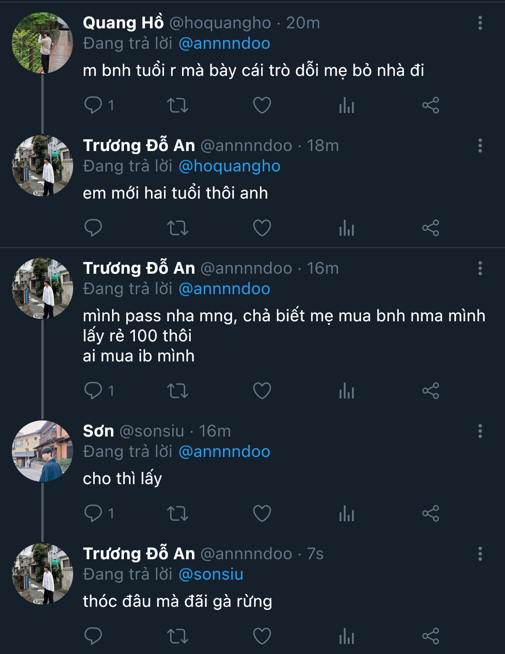This screenshot has height=654, width=505.
Task: Open more options on Quang Hồ's tweet
Action: (x=480, y=23)
